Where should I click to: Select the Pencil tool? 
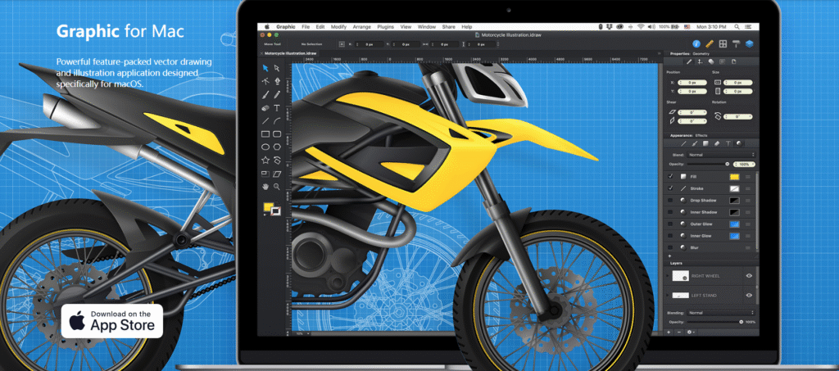point(277,95)
